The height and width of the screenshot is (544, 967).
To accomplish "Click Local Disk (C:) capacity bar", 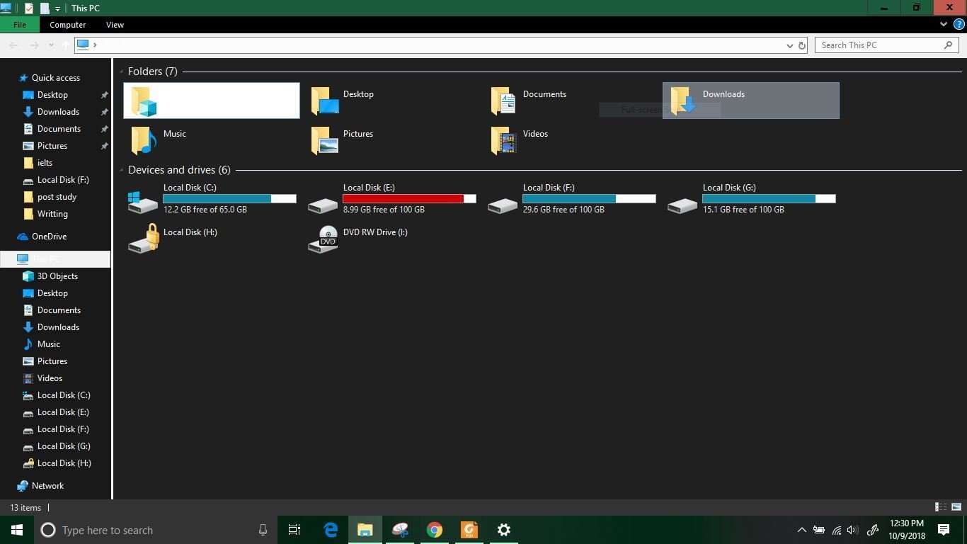I will click(x=229, y=199).
